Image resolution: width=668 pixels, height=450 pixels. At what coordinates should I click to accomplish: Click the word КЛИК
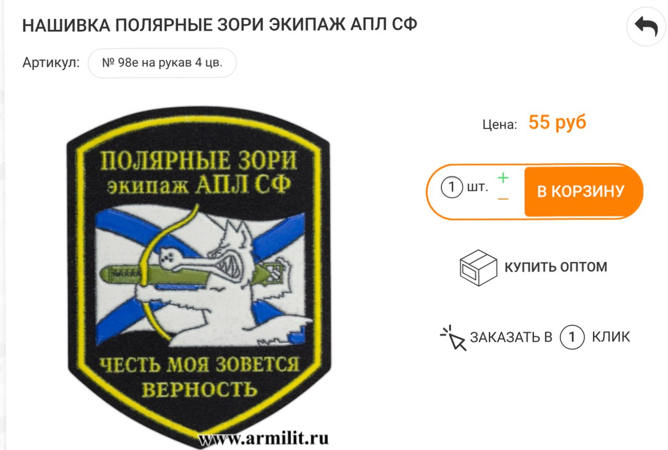[x=611, y=337]
